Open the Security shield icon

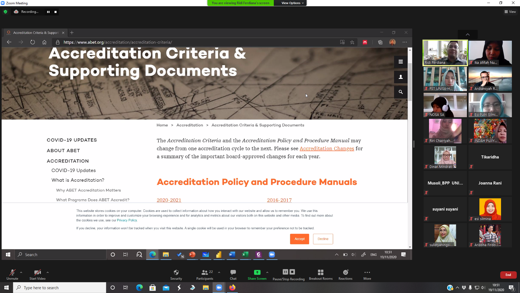point(176,272)
